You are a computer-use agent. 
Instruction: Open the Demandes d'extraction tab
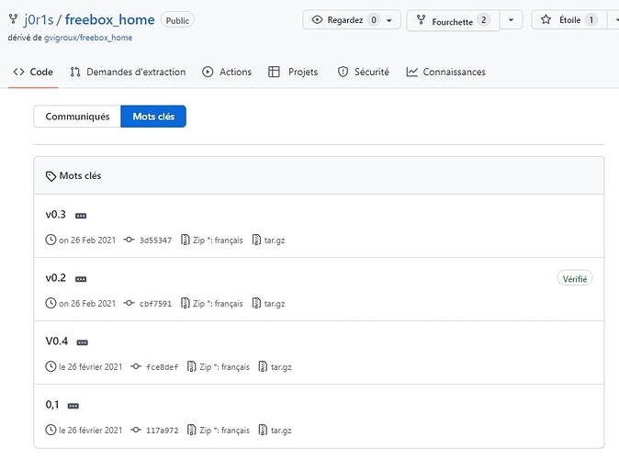pyautogui.click(x=128, y=72)
